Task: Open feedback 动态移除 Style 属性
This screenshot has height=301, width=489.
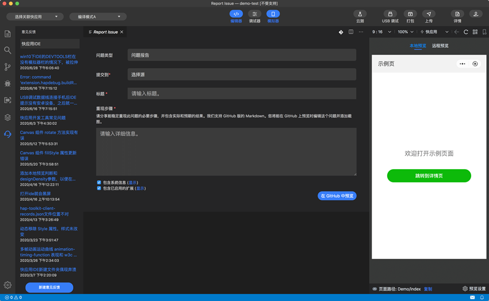Action: tap(49, 231)
